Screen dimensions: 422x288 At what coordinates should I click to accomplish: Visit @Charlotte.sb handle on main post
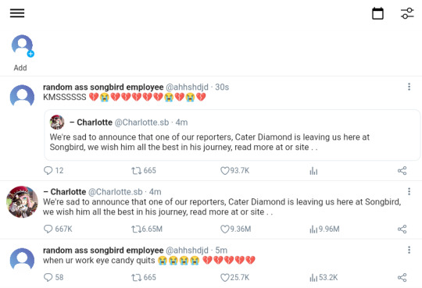pyautogui.click(x=115, y=192)
